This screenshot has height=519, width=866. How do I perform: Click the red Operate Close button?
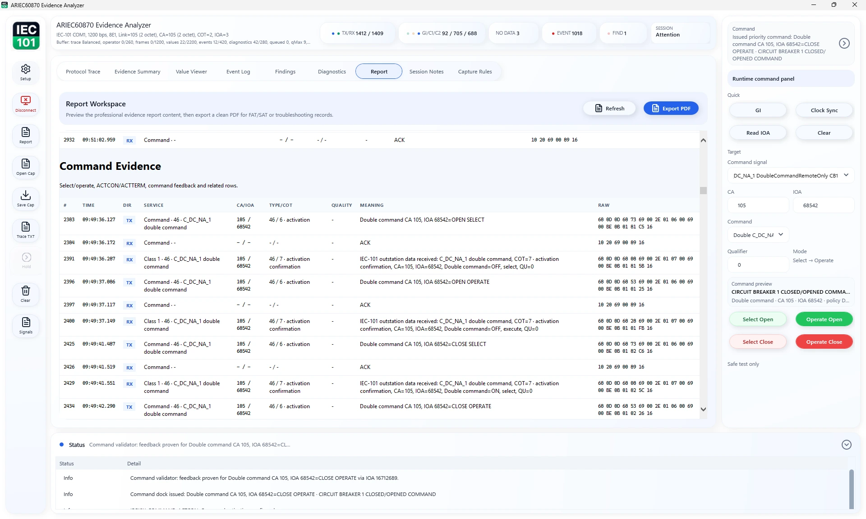[824, 342]
